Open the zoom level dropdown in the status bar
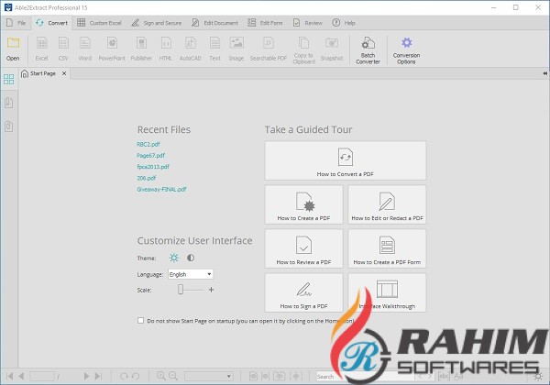Image resolution: width=550 pixels, height=385 pixels. coord(209,376)
